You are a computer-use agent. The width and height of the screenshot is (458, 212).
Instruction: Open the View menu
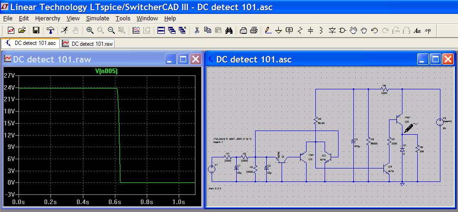point(73,19)
